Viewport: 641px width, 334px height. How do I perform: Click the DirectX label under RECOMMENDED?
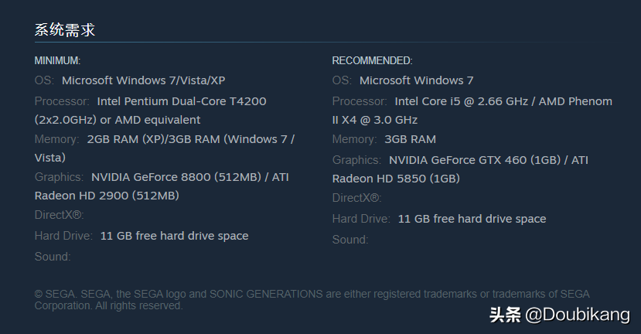[356, 198]
